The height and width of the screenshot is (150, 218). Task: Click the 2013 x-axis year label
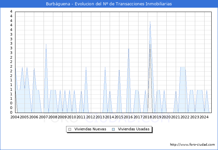pos(100,117)
